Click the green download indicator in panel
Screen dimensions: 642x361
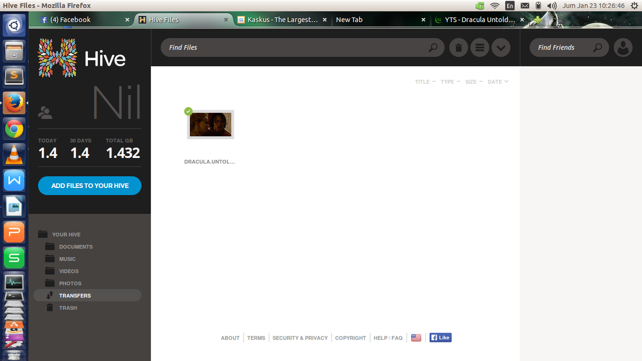pyautogui.click(x=480, y=6)
